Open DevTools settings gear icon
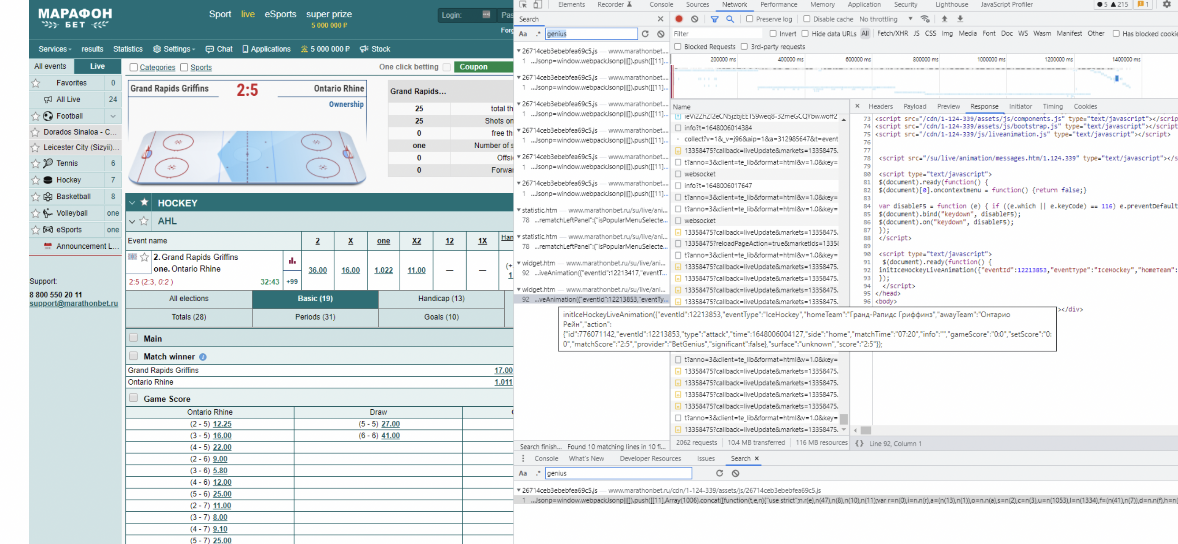Image resolution: width=1178 pixels, height=544 pixels. tap(1167, 5)
